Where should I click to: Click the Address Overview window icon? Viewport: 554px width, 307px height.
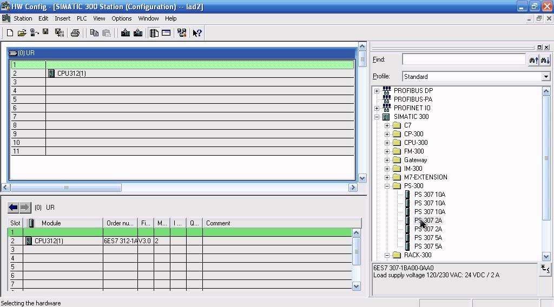(x=166, y=33)
